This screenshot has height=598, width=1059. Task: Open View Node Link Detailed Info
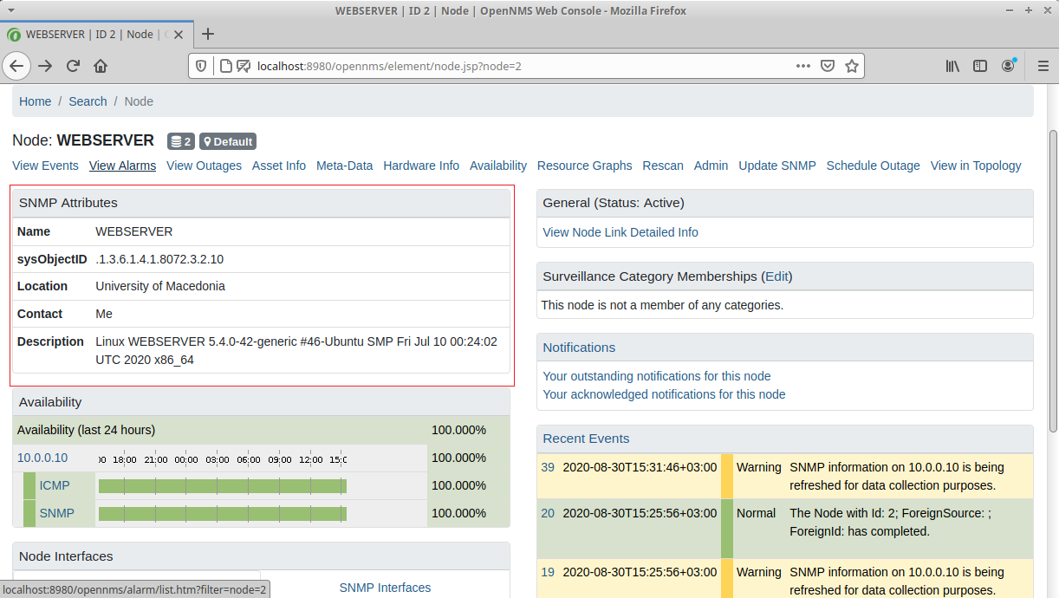pos(620,232)
